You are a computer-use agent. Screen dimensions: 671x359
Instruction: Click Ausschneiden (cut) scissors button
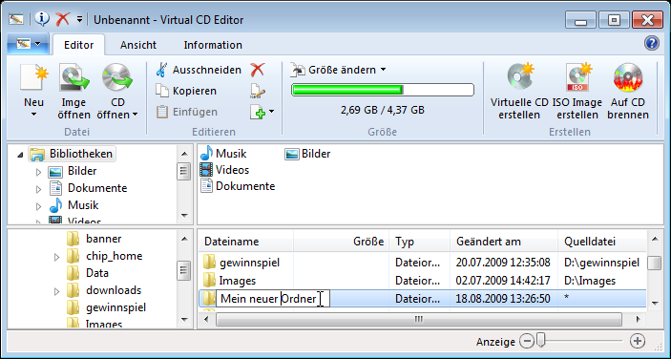coord(199,70)
